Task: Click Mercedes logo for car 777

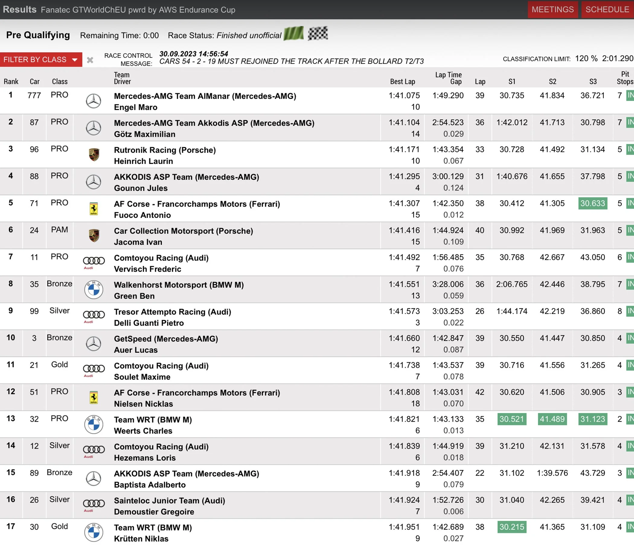Action: [93, 101]
